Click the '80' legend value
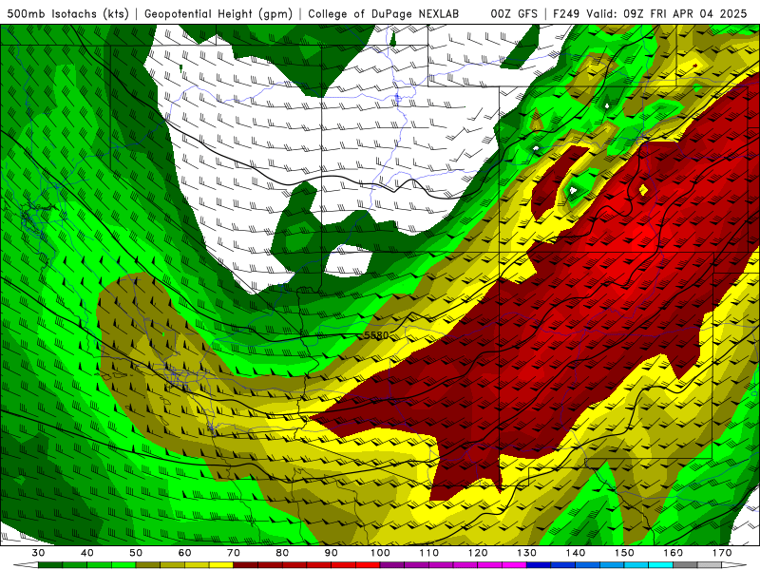760x570 pixels. tap(282, 553)
